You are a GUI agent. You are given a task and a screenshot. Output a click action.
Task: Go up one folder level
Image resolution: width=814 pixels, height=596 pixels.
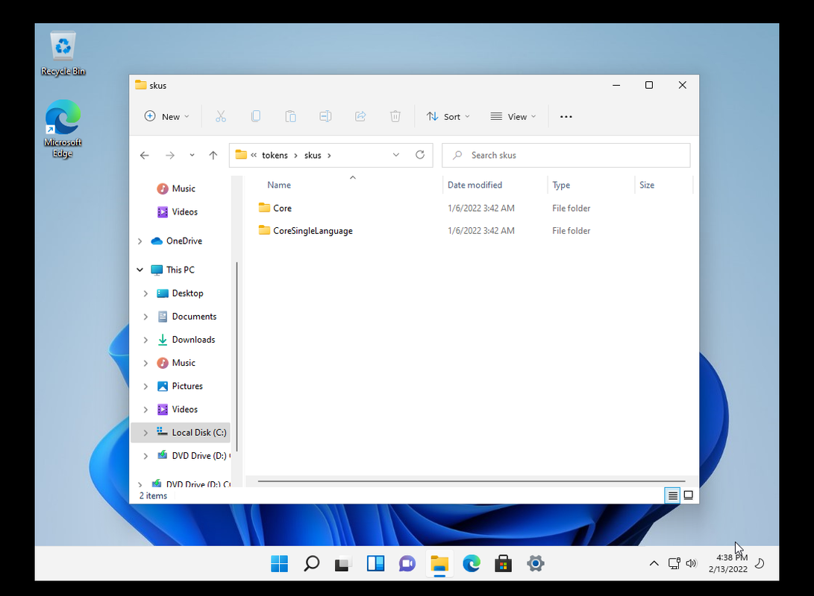[x=213, y=155]
